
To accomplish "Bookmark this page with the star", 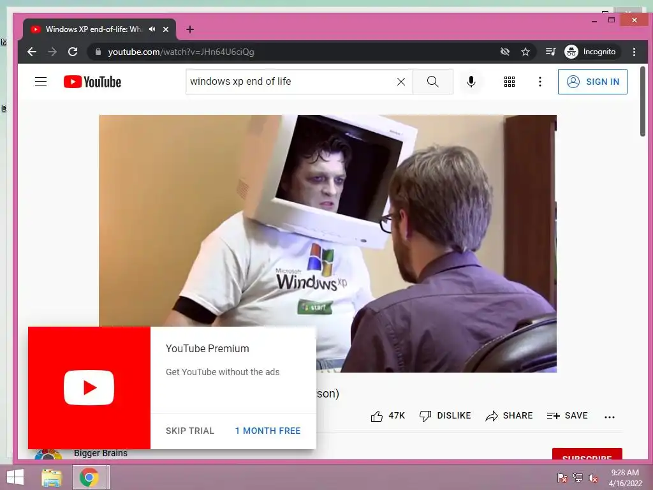I will coord(525,52).
